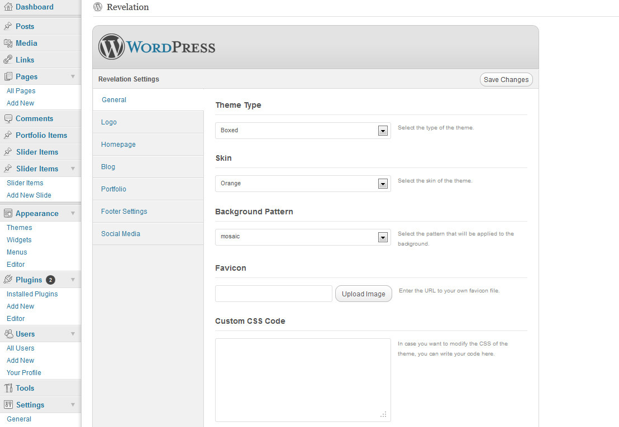
Task: Click the Appearance icon in the sidebar
Action: [8, 213]
